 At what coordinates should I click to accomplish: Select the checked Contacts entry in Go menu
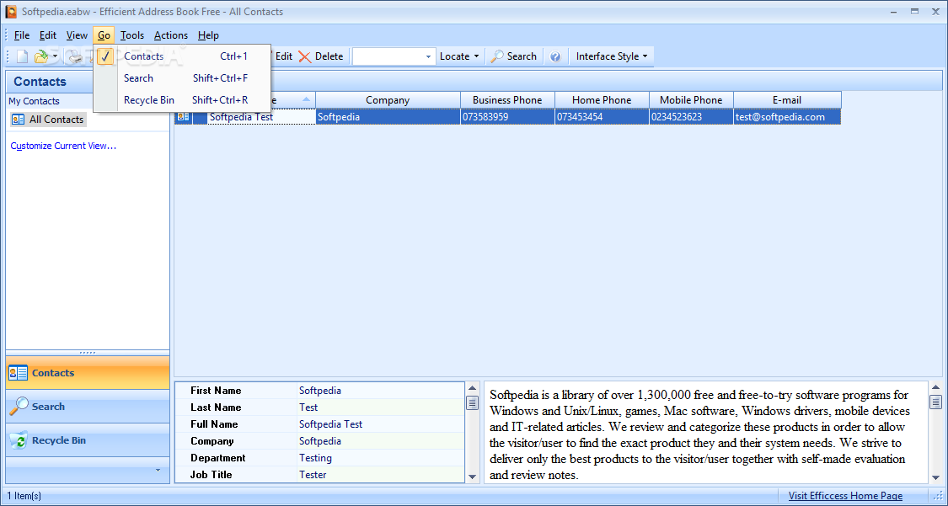point(182,56)
